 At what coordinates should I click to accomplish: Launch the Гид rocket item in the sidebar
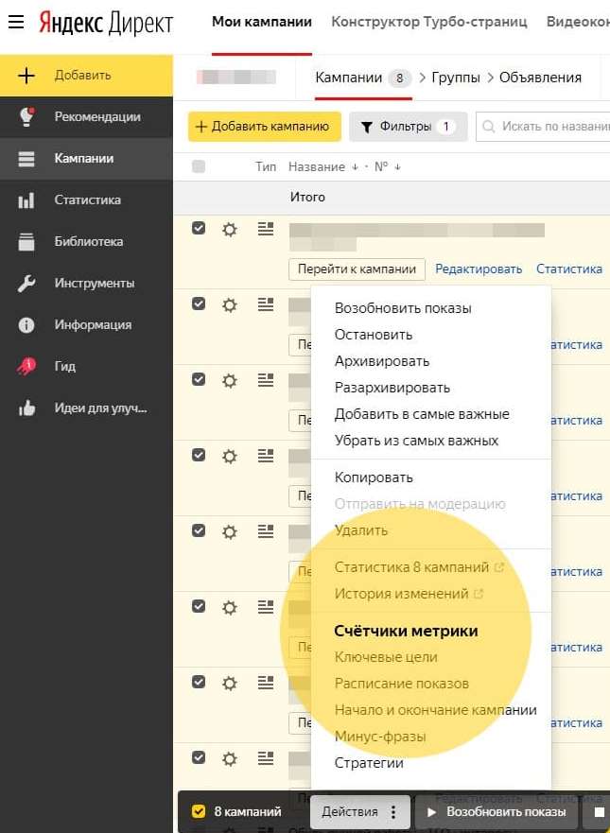pyautogui.click(x=87, y=366)
